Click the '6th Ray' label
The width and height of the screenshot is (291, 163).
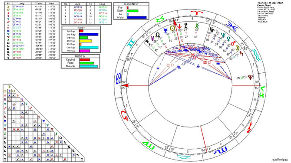click(71, 48)
